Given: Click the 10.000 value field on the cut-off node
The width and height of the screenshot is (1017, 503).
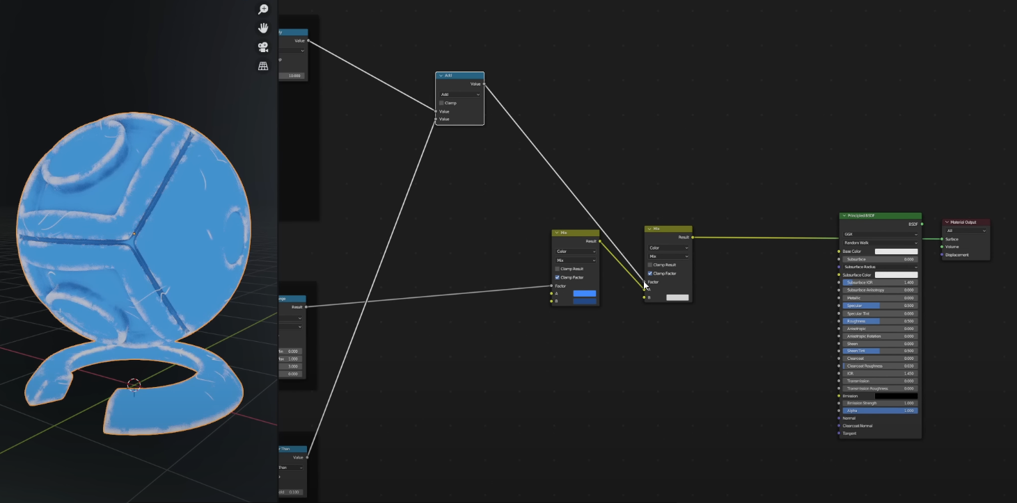Looking at the screenshot, I should [292, 76].
